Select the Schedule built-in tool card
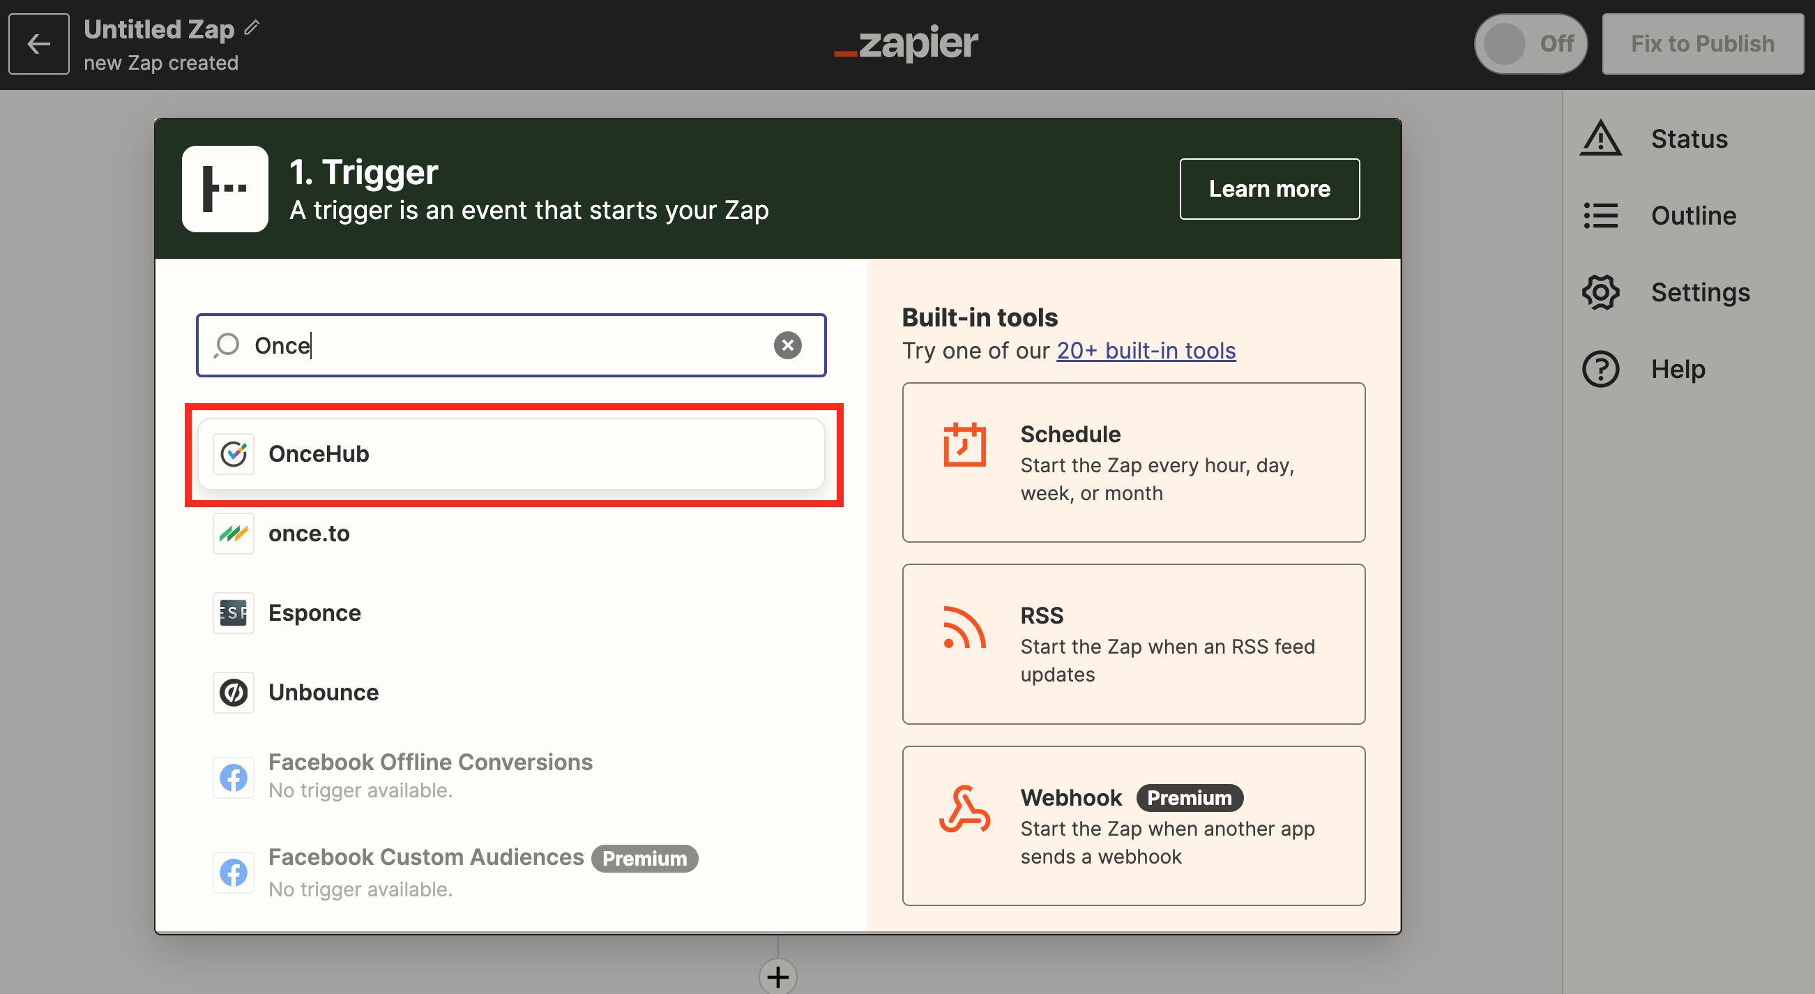The image size is (1815, 994). tap(1134, 462)
